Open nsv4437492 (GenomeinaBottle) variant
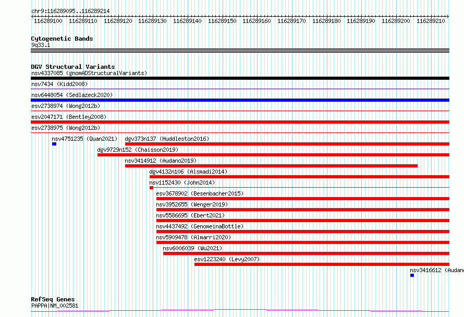The height and width of the screenshot is (317, 464). (x=200, y=226)
